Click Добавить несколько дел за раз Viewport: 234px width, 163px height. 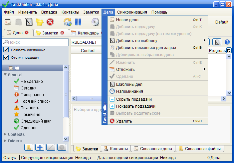pyautogui.click(x=157, y=48)
